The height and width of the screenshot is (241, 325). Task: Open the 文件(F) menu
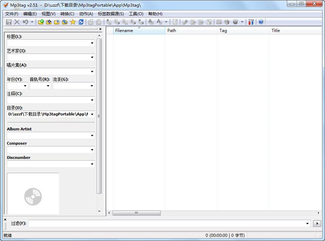tap(11, 14)
